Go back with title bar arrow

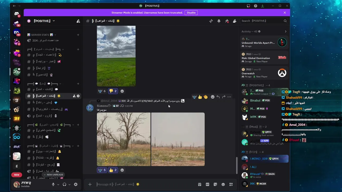coord(14,6)
